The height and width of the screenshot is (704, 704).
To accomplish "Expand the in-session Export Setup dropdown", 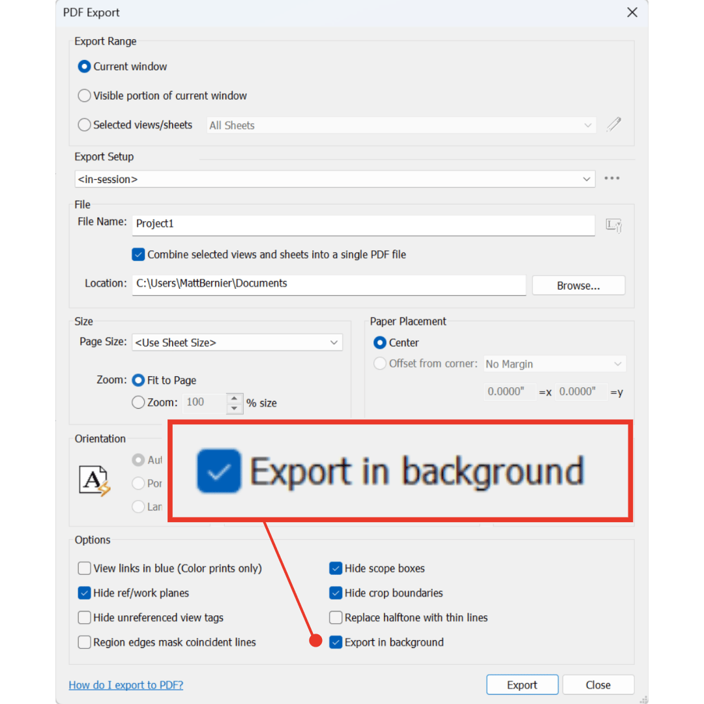I will 587,179.
